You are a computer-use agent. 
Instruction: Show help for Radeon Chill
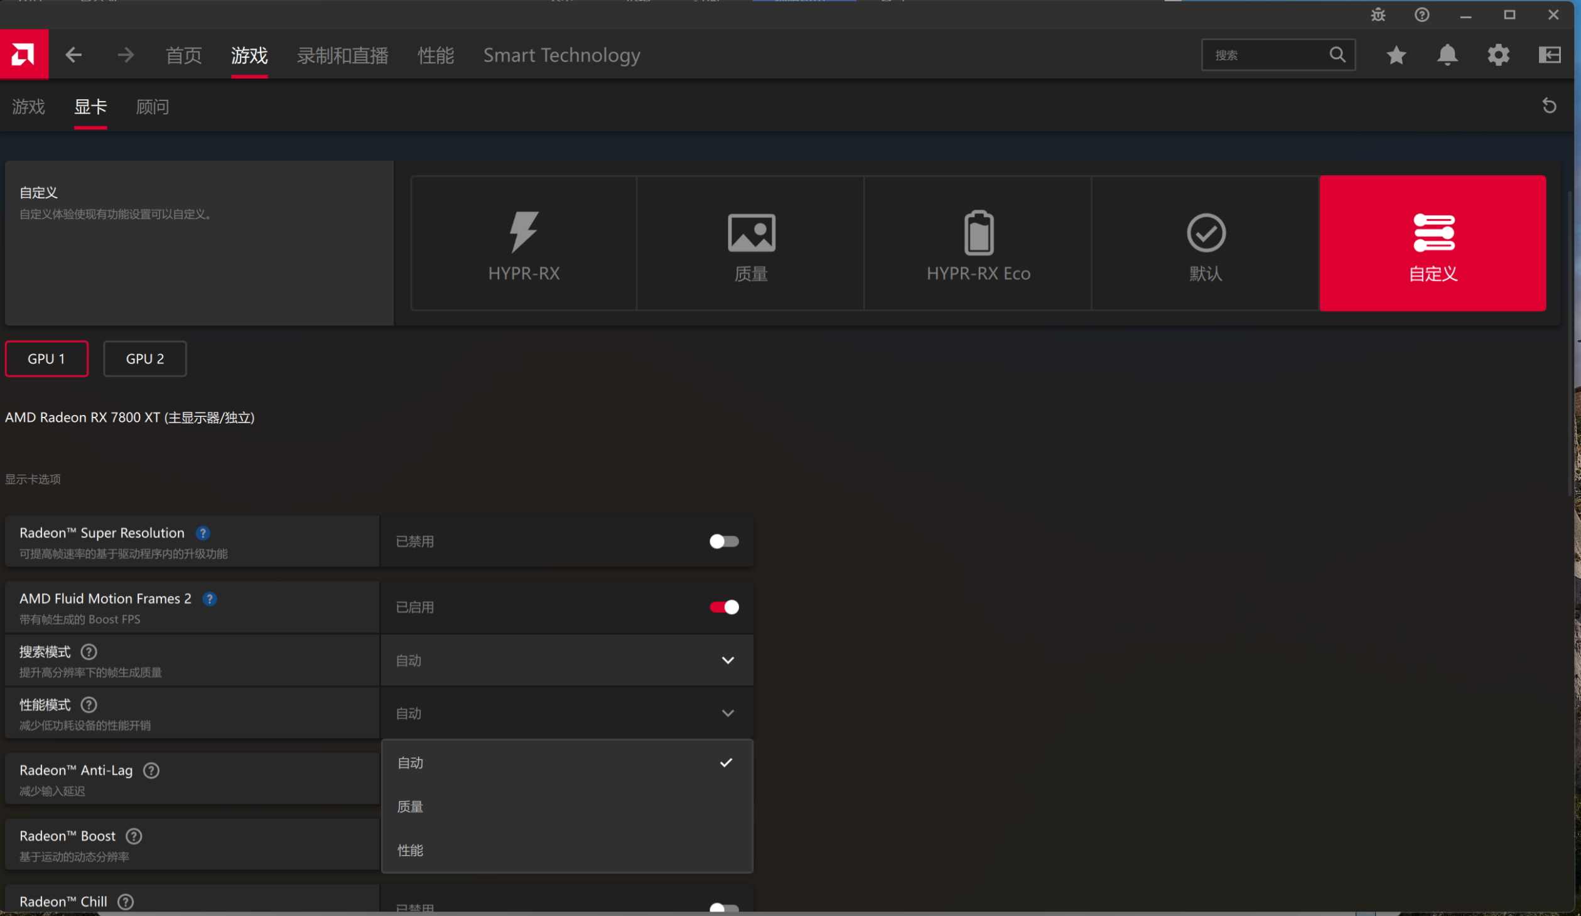click(x=126, y=902)
